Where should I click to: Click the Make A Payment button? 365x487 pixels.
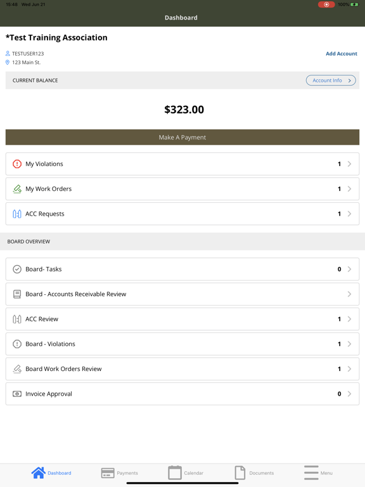pyautogui.click(x=182, y=137)
